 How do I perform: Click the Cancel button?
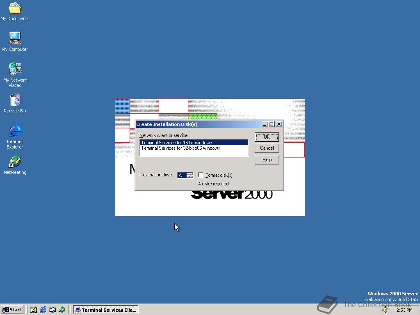(267, 148)
